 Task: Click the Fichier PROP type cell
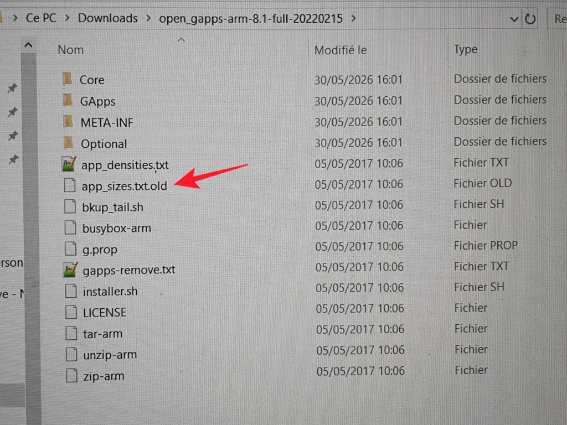coord(486,246)
